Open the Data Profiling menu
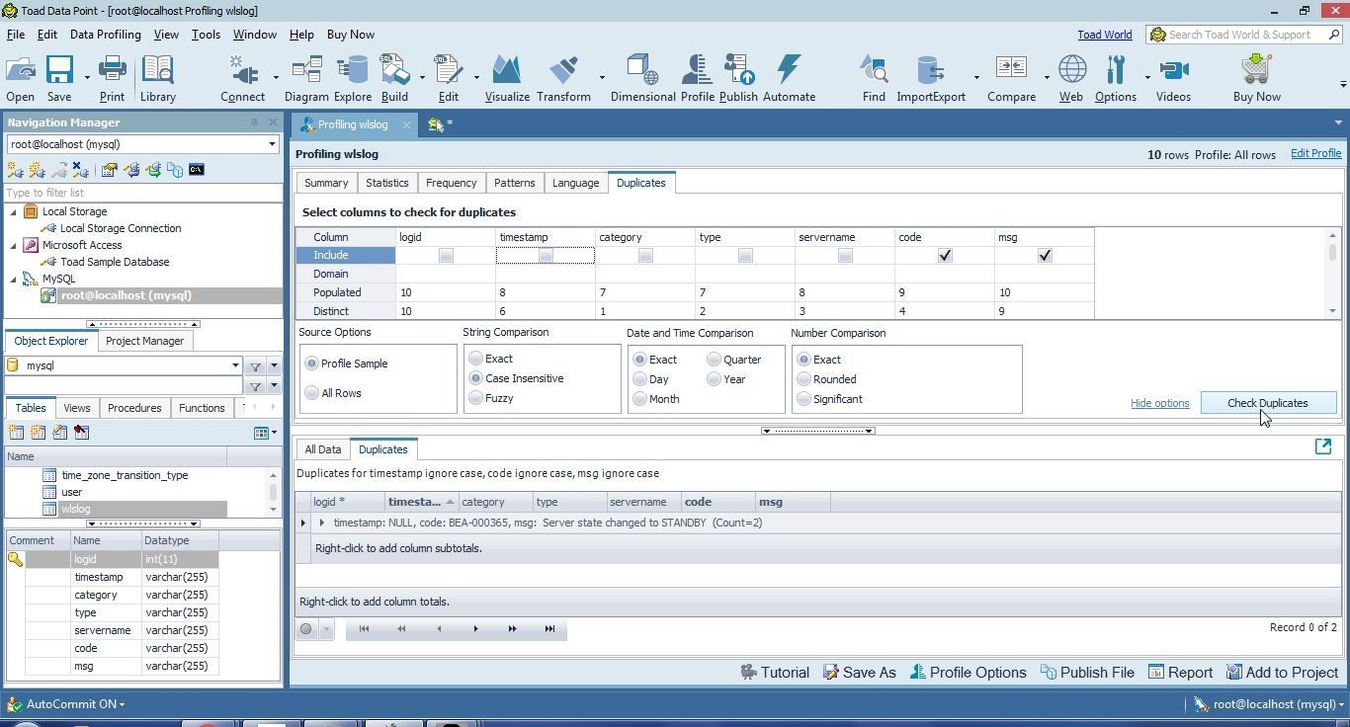This screenshot has width=1350, height=727. click(x=105, y=35)
